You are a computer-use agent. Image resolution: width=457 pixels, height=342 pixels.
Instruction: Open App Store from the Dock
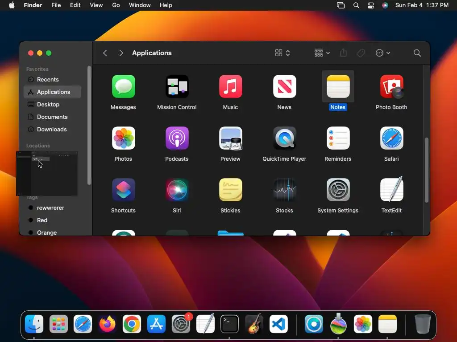(156, 324)
